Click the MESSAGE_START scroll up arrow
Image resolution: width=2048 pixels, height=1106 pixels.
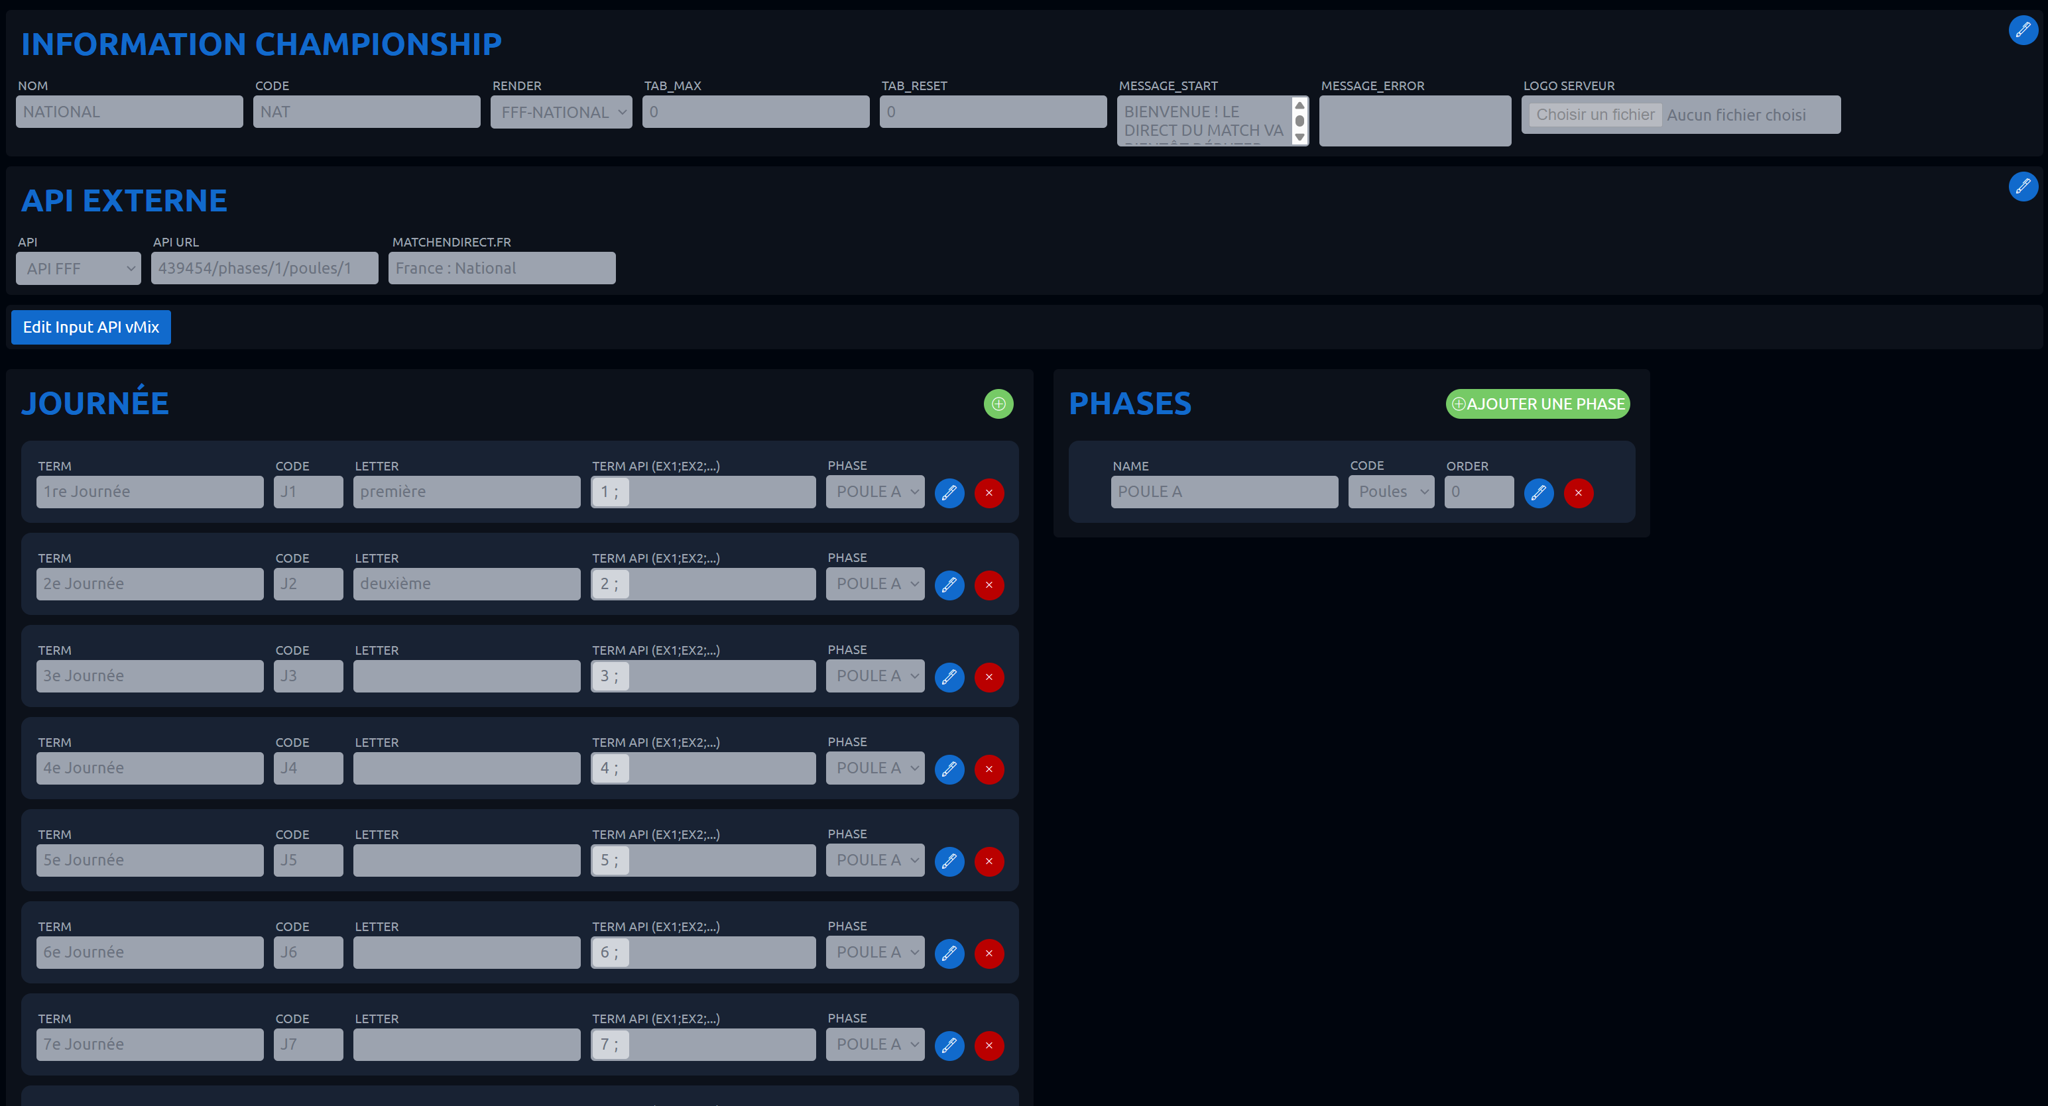click(x=1299, y=105)
